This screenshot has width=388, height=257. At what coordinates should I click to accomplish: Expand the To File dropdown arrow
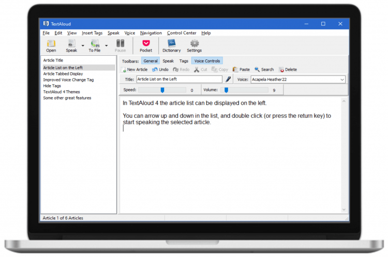point(106,45)
